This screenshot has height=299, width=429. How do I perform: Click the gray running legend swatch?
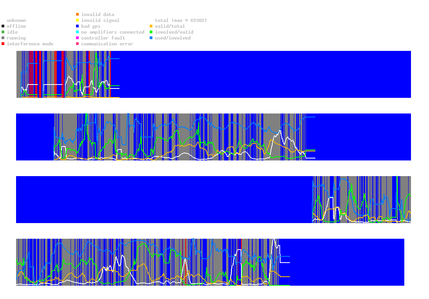[3, 38]
